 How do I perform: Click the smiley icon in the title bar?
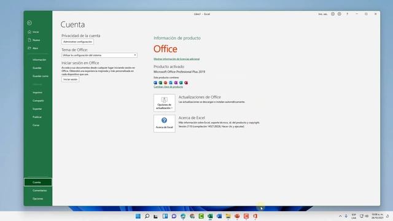tap(340, 14)
